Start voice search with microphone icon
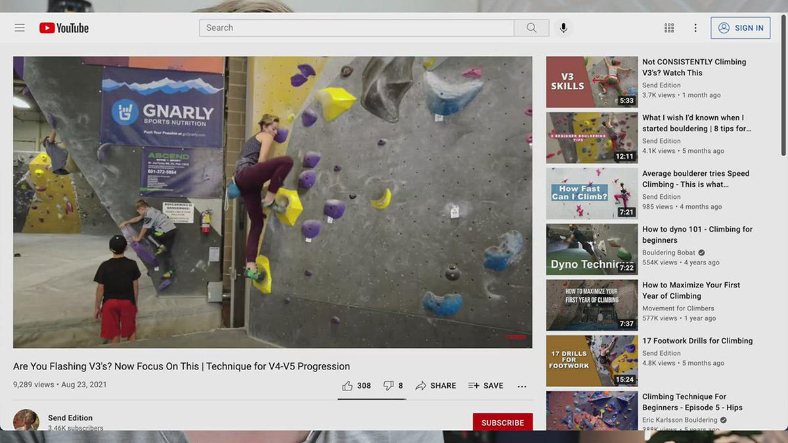788x443 pixels. (563, 28)
